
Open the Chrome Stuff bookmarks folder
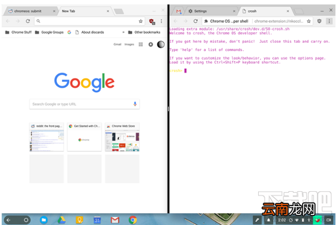coord(18,32)
